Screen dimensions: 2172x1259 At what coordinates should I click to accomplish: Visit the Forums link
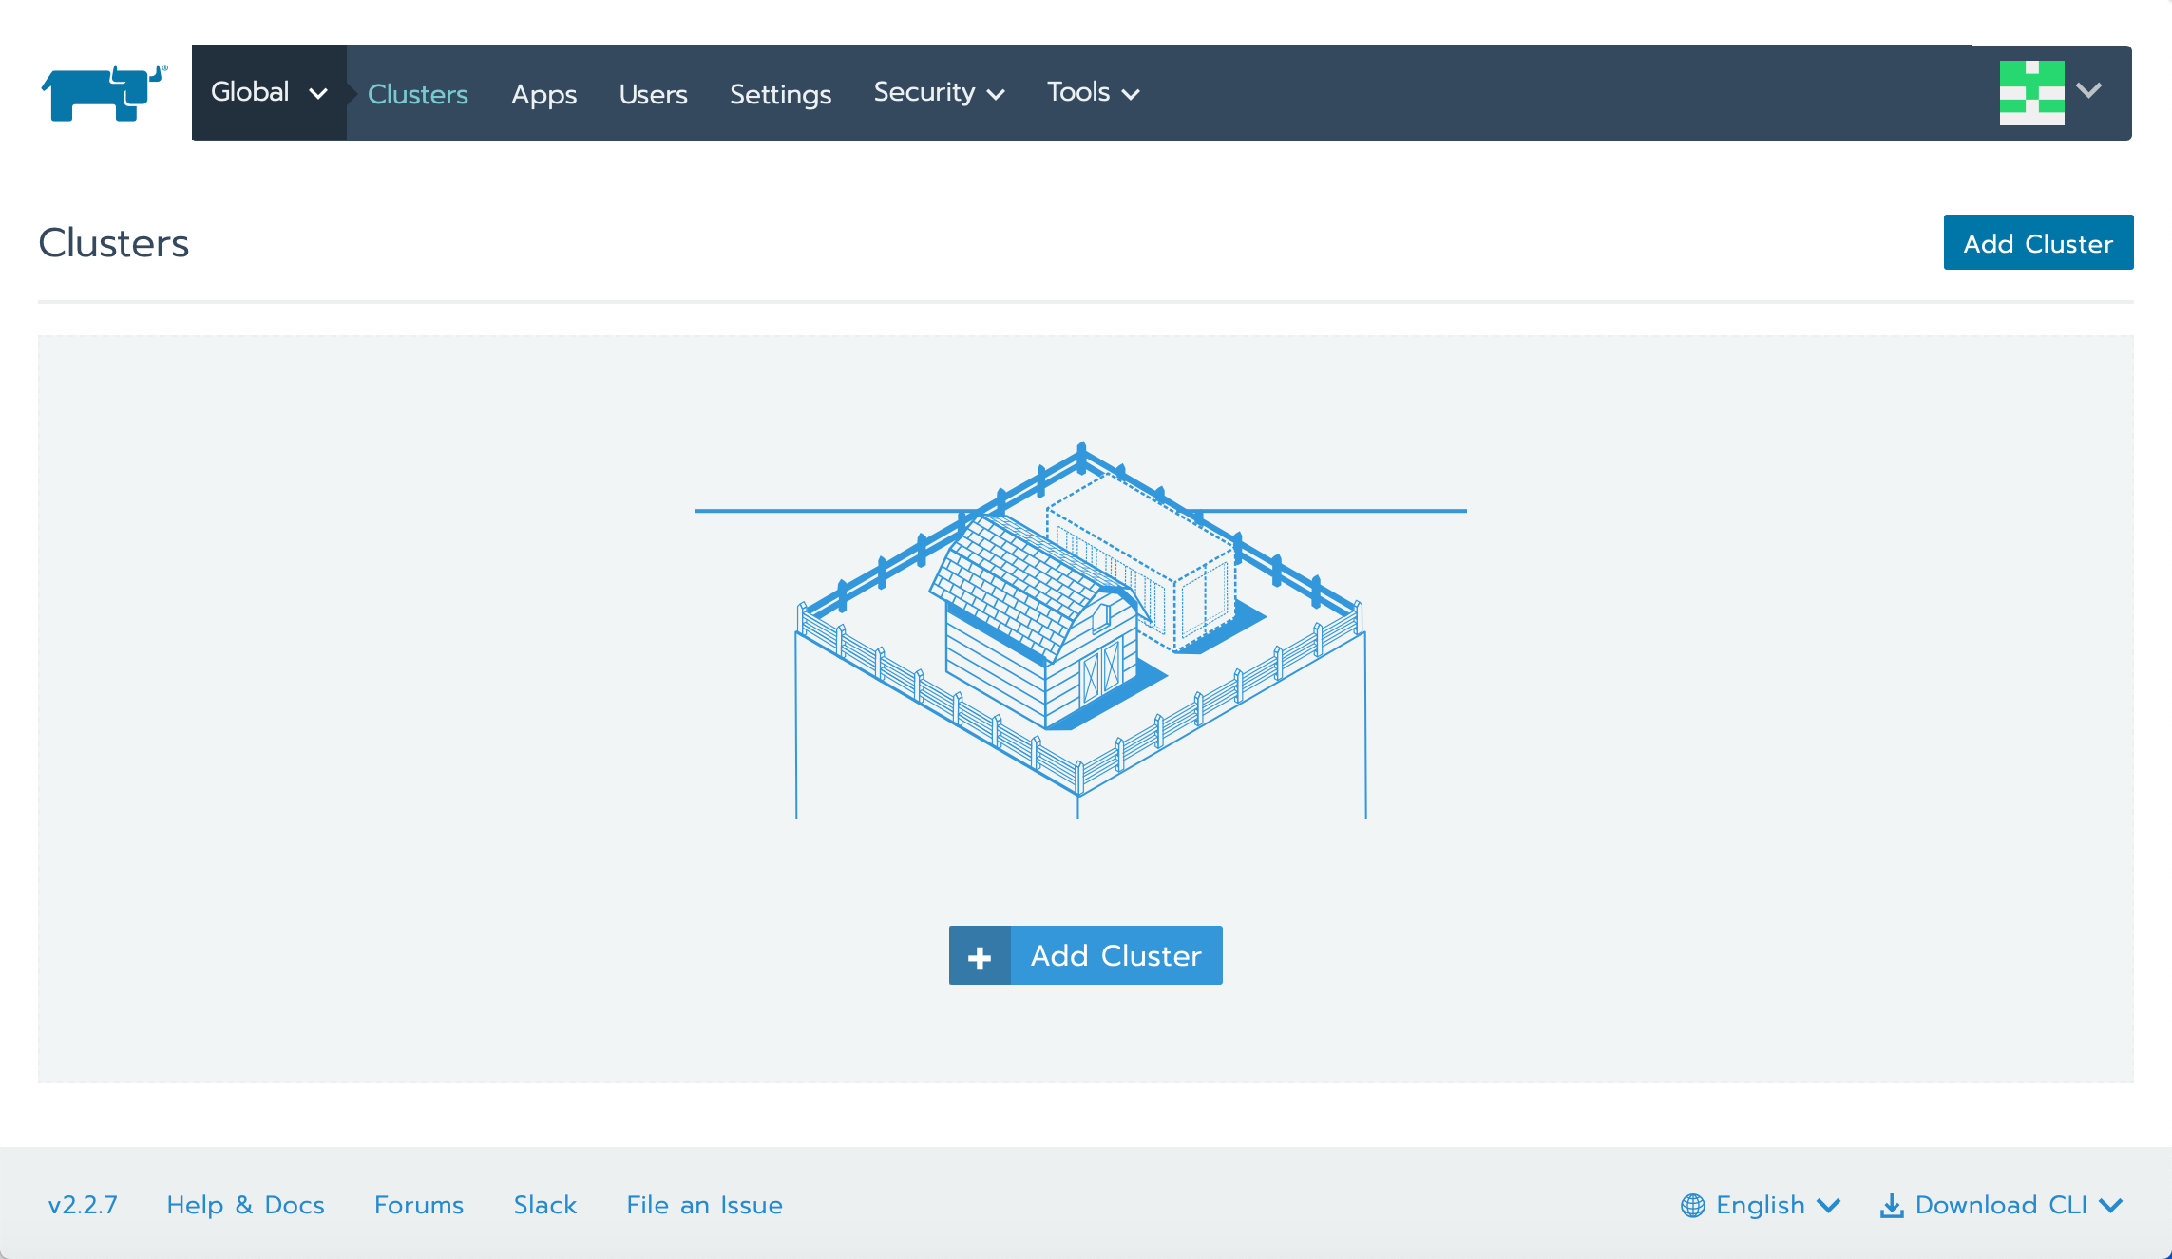click(419, 1205)
